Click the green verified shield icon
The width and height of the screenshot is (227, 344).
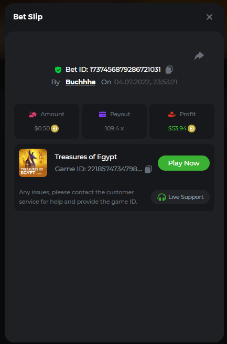click(58, 70)
